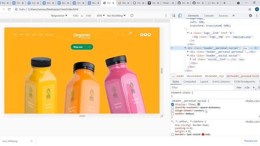Expand the padding shorthand value
The height and width of the screenshot is (146, 260).
click(x=188, y=128)
